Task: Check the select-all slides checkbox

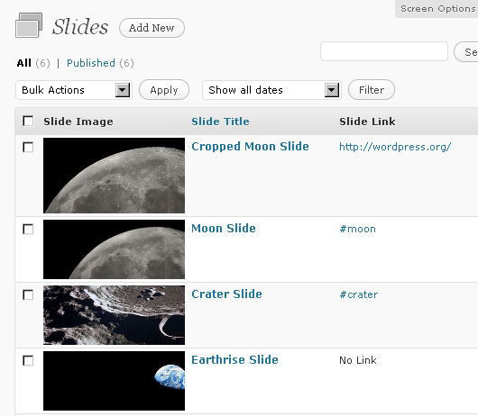Action: (x=28, y=121)
